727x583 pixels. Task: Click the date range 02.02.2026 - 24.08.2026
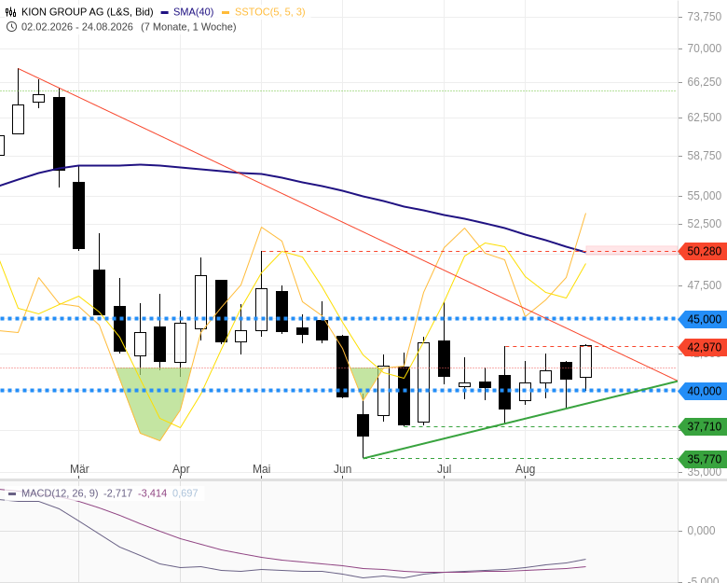77,27
